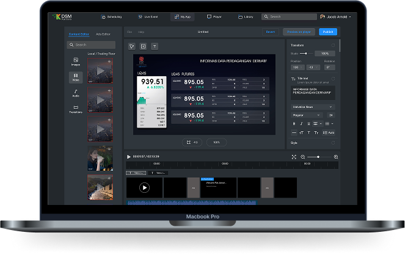This screenshot has width=405, height=255.
Task: Open the Helvetica Neue font dropdown
Action: (x=313, y=107)
